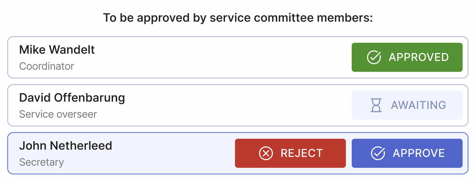Screen dimensions: 476x181
Task: Click the circled X icon on Reject
Action: pyautogui.click(x=266, y=153)
